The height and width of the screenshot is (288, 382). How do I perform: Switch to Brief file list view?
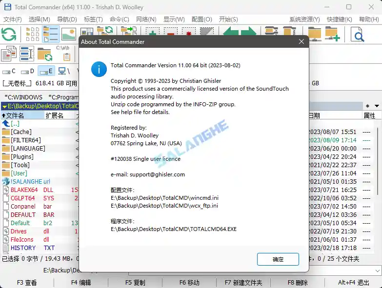(x=32, y=34)
